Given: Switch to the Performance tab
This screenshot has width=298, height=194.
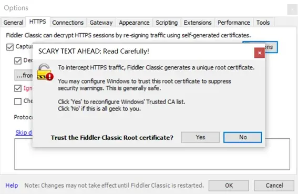Looking at the screenshot, I should [x=234, y=23].
